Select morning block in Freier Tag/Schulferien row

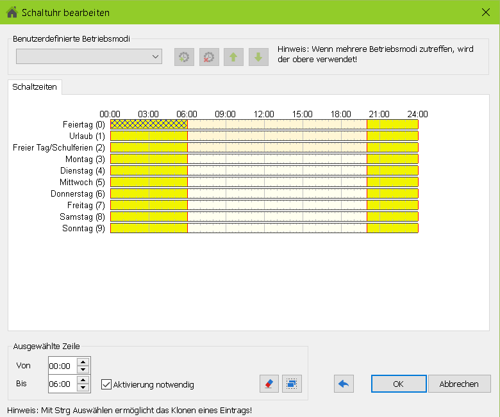(149, 147)
